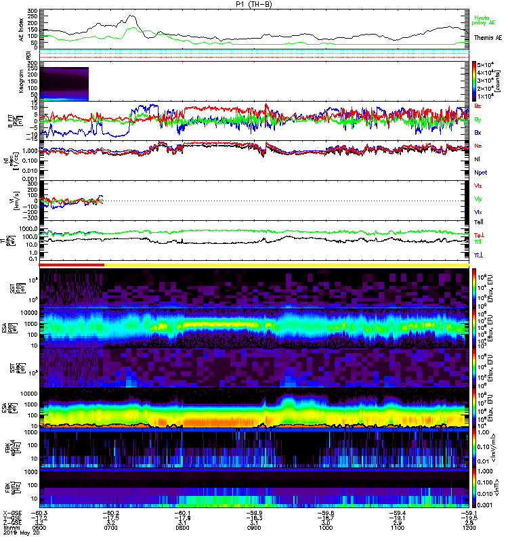Click the Y-GSE value -17.2
This screenshot has height=542, width=508.
click(39, 518)
